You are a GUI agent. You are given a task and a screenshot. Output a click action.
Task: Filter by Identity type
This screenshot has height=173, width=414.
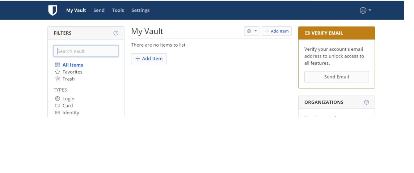tap(67, 113)
